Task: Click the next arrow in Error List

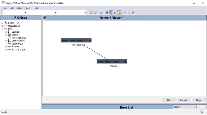Action: tap(204, 107)
